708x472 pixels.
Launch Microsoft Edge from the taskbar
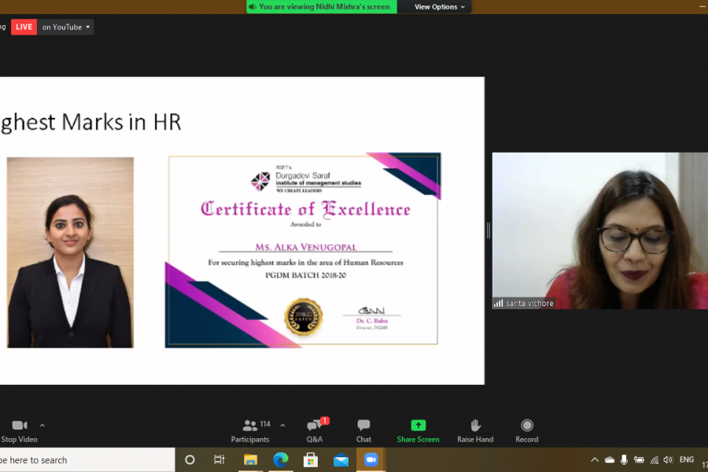tap(280, 459)
